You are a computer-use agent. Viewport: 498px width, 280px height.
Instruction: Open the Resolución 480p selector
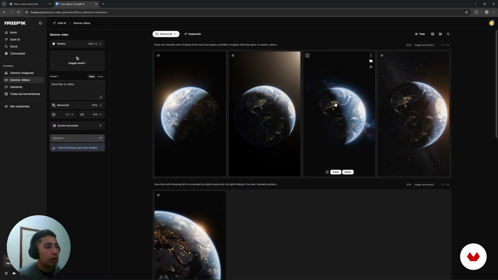click(x=77, y=105)
